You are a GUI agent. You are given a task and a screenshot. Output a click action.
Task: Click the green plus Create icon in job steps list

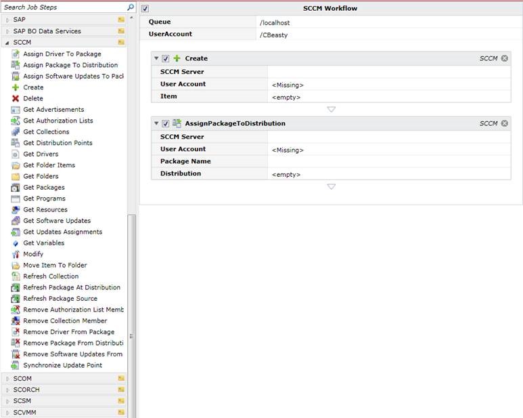[x=16, y=87]
